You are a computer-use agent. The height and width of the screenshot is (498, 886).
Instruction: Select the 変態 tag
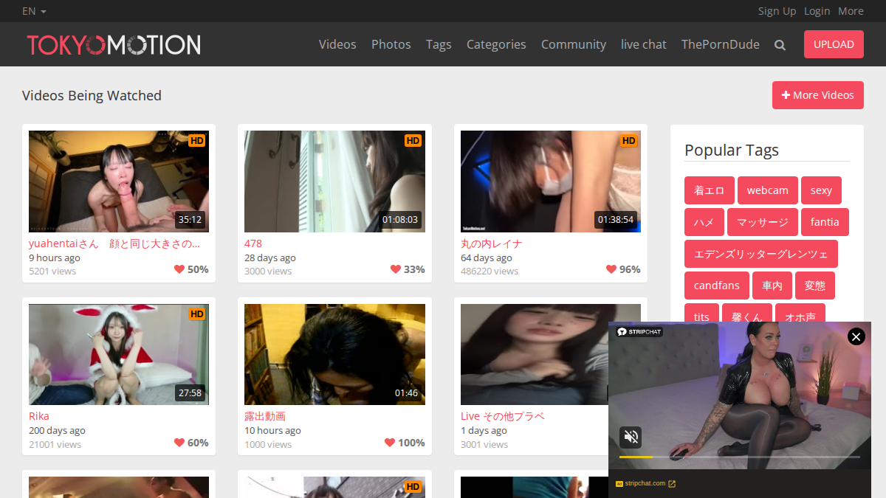(815, 286)
